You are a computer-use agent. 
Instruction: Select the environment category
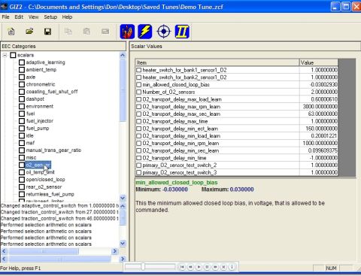[x=40, y=106]
